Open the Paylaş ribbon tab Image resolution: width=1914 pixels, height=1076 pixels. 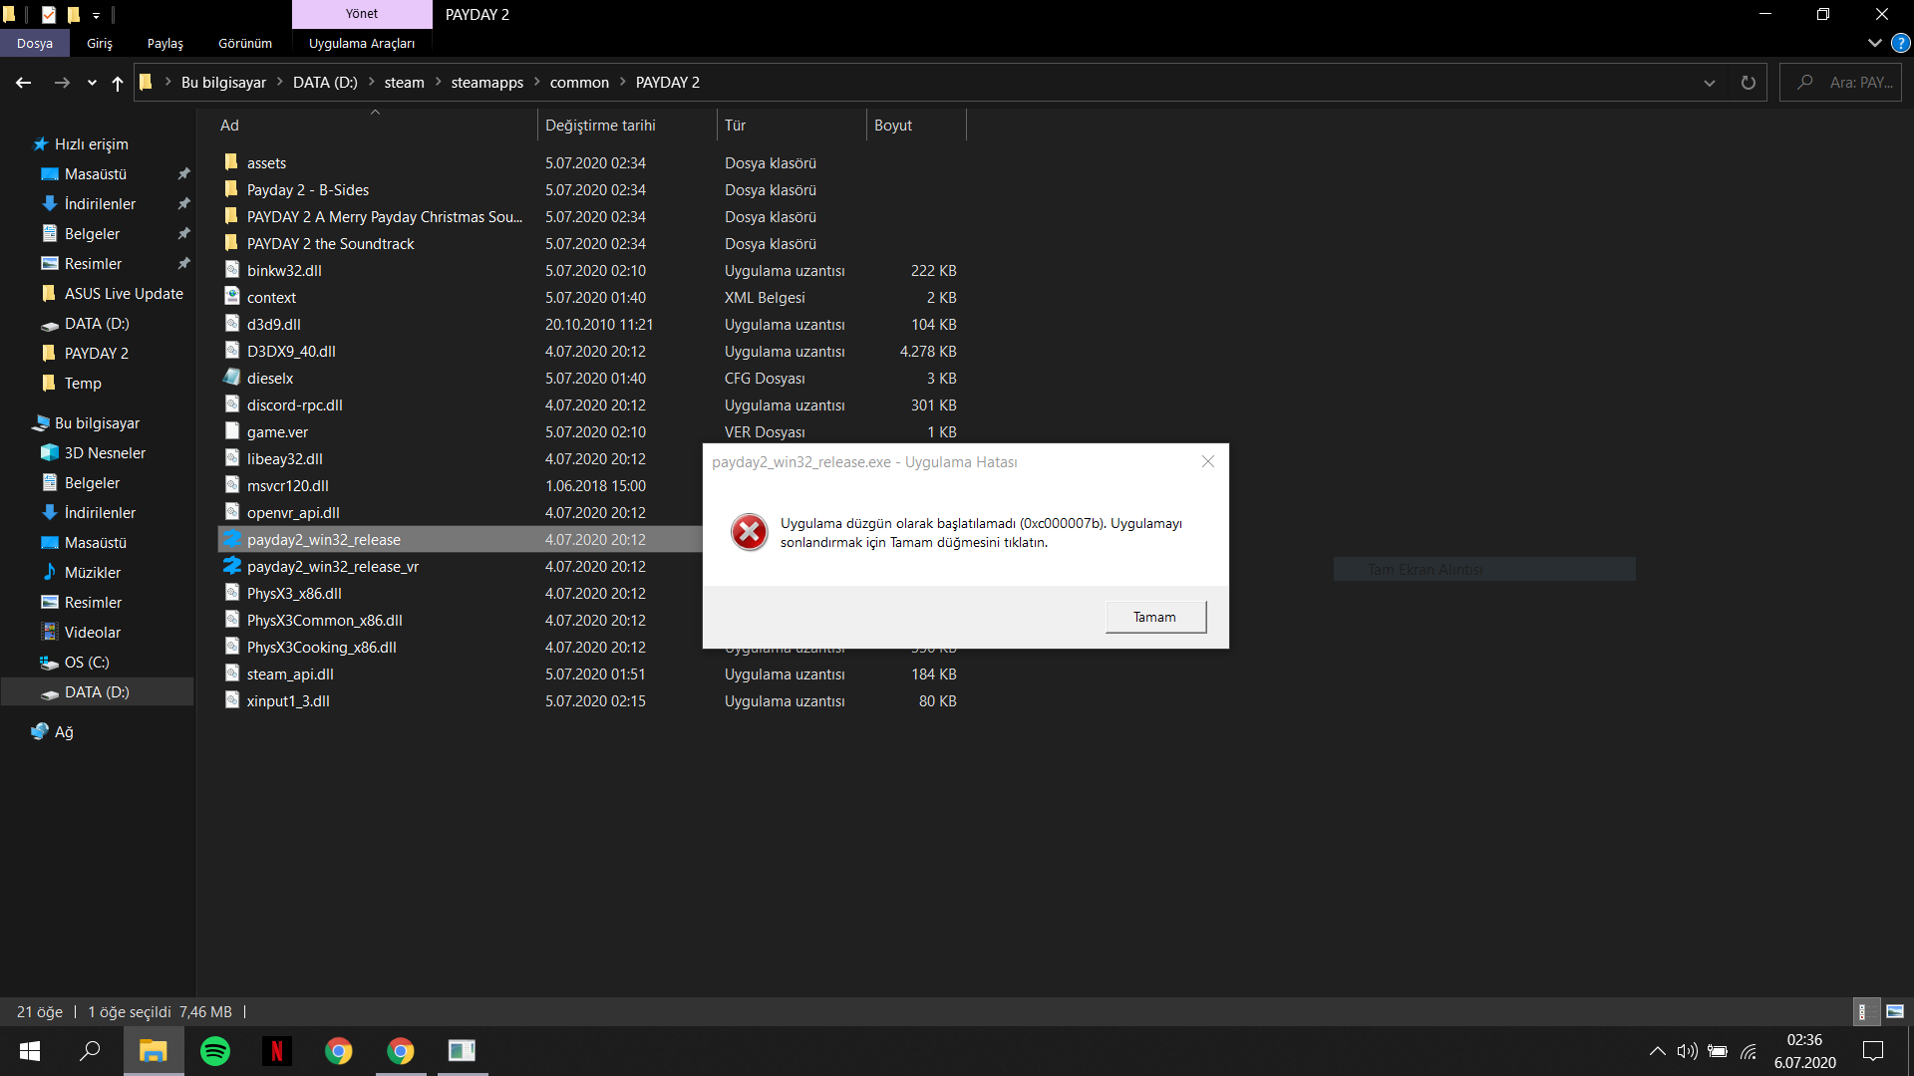point(165,44)
